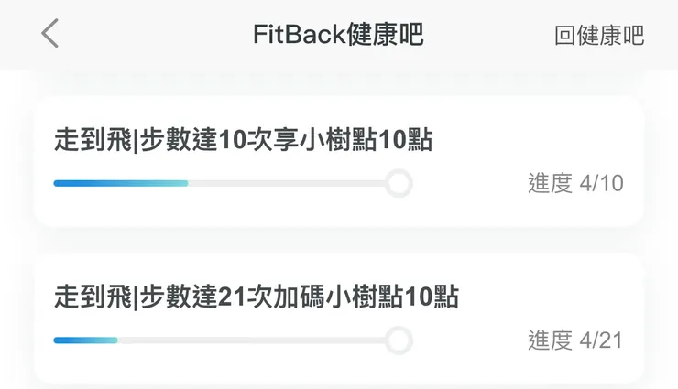Click the 進度 label beside 4/10
Image resolution: width=678 pixels, height=389 pixels.
coord(550,183)
